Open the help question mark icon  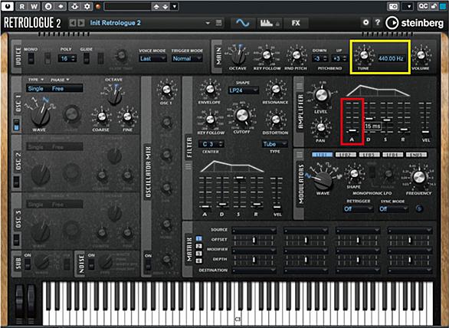point(378,22)
